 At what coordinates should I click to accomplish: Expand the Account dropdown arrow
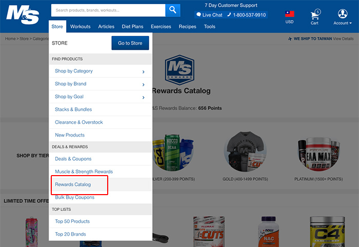(x=350, y=23)
